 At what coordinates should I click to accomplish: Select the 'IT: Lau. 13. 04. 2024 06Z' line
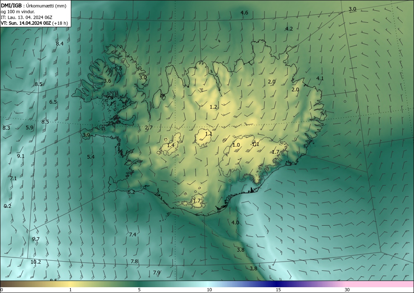[26, 17]
